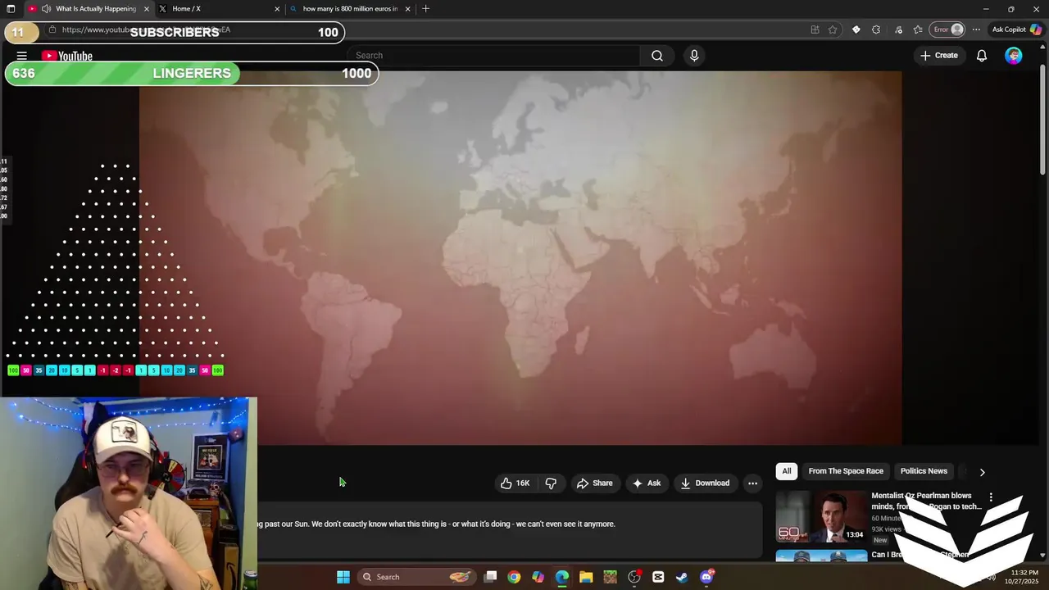Start voice search with the microphone icon

tap(694, 56)
